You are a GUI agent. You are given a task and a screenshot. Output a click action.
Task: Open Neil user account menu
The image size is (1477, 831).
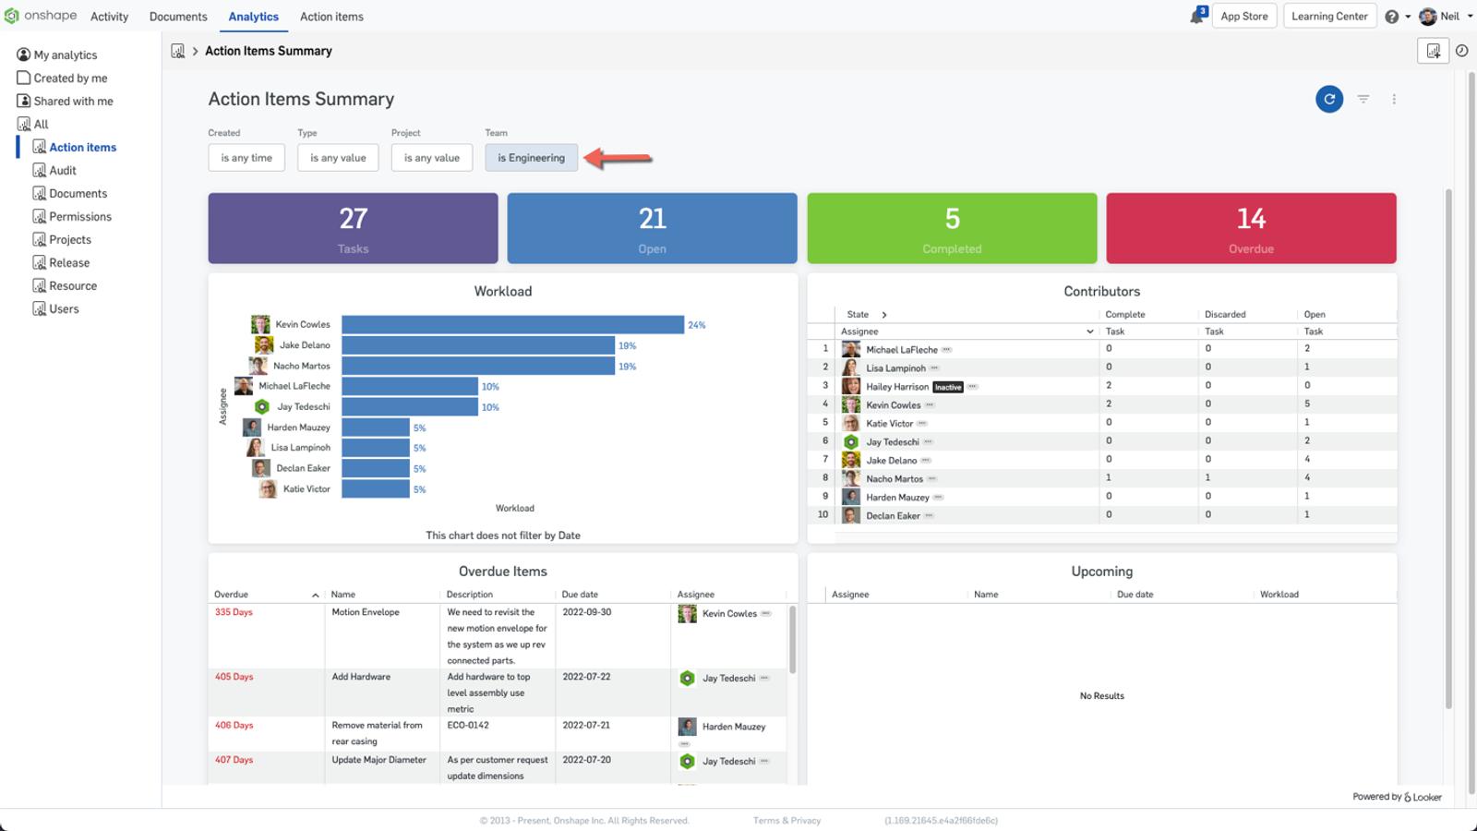pos(1446,17)
